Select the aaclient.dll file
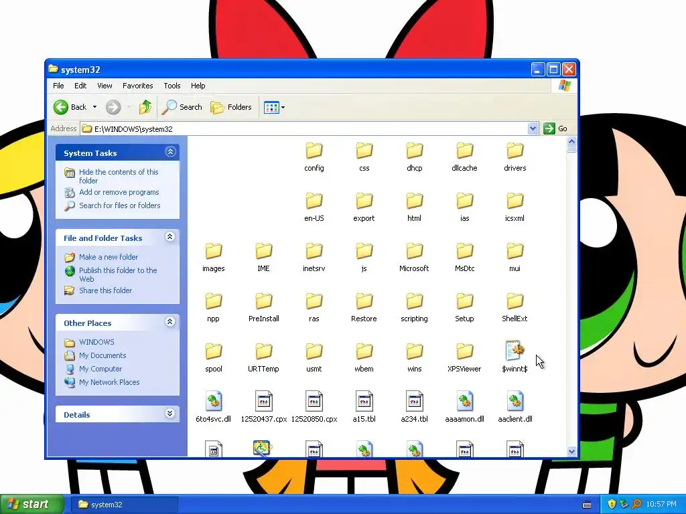This screenshot has width=686, height=514. coord(515,407)
